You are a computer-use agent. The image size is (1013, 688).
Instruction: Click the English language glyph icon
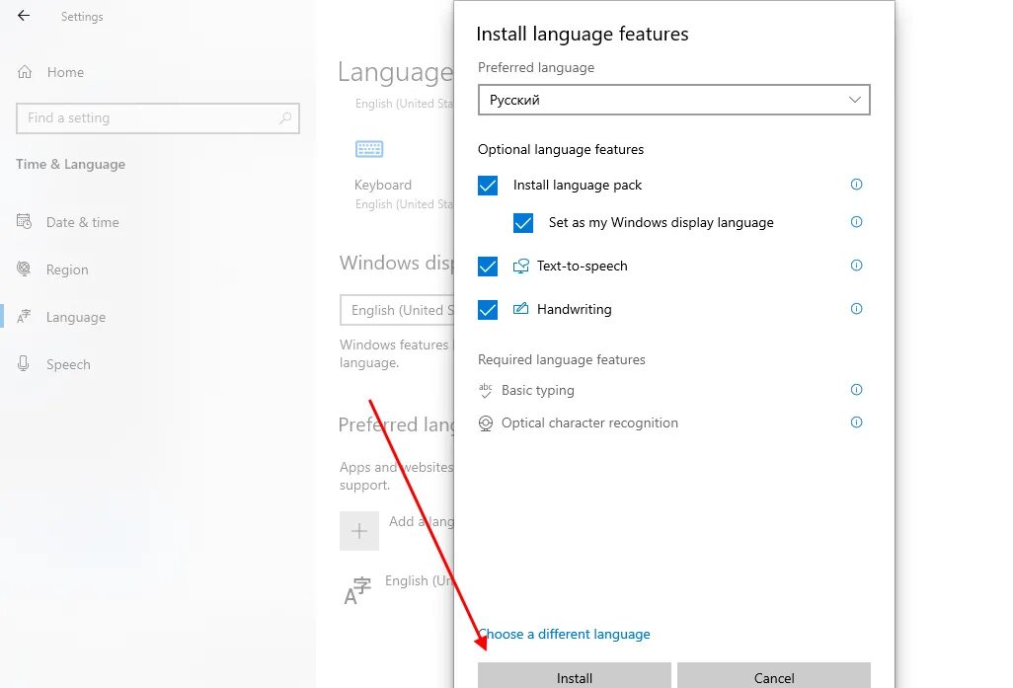point(357,590)
